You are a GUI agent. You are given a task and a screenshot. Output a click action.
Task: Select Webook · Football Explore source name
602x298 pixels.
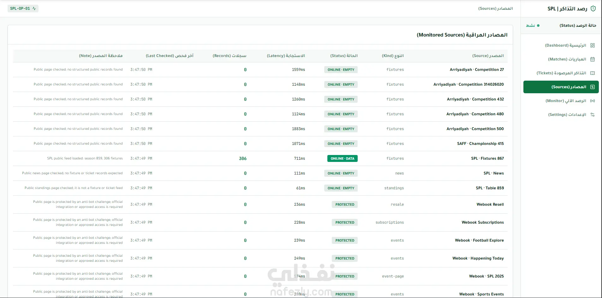479,240
